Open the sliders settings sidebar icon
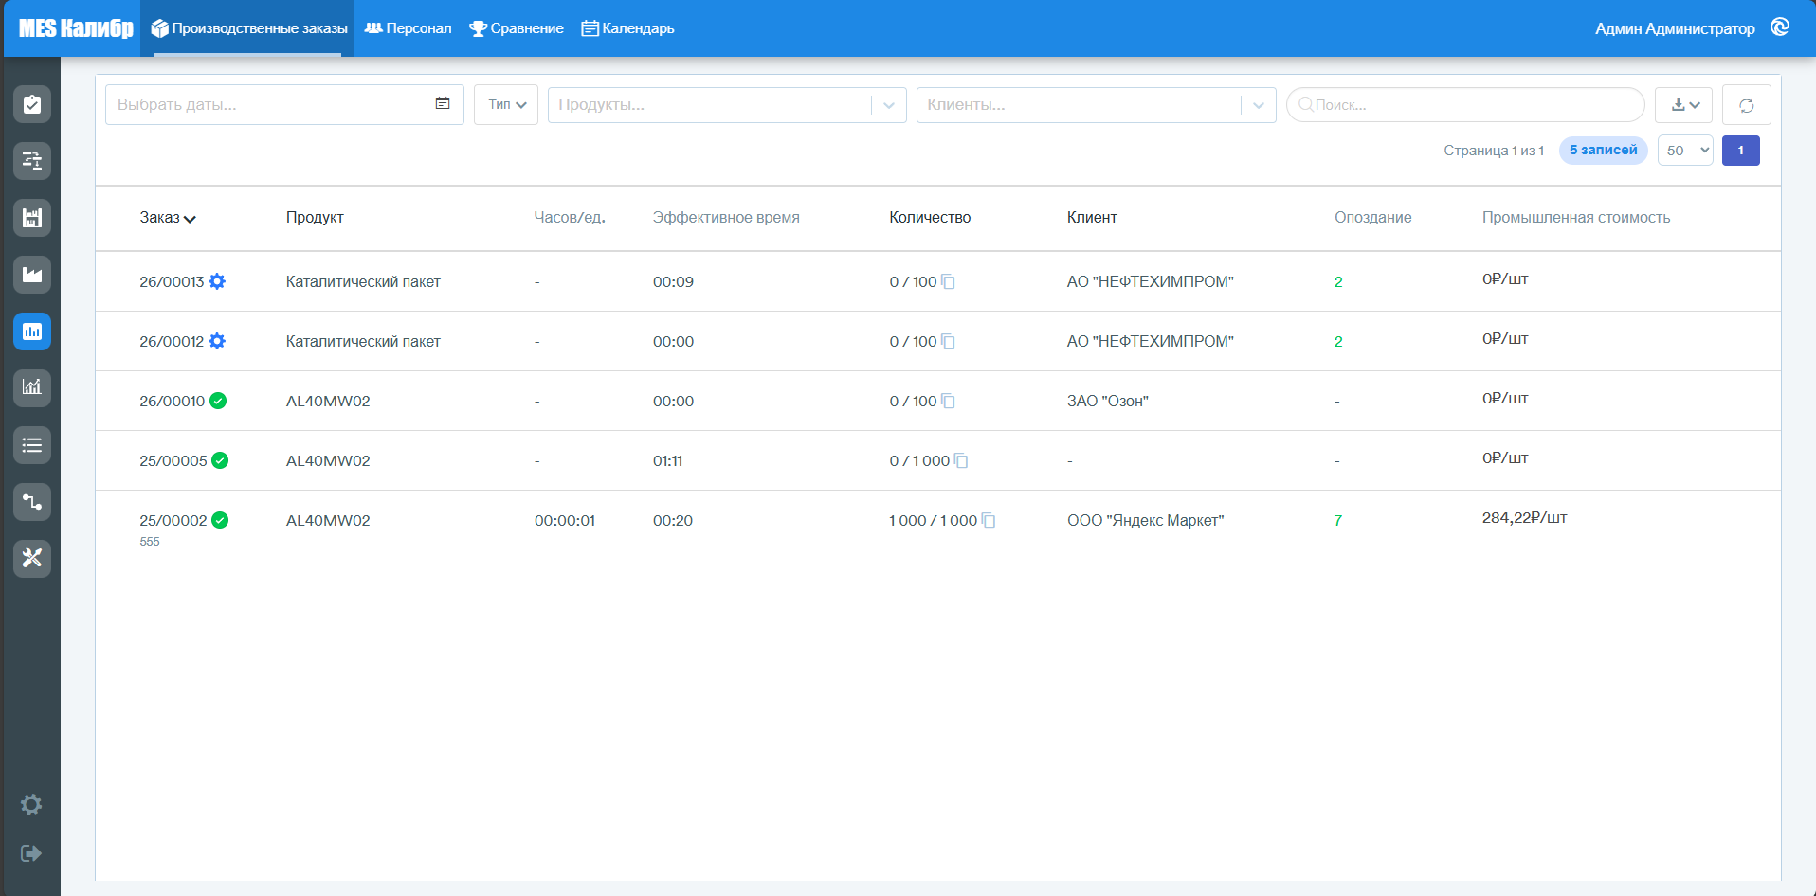This screenshot has width=1816, height=896. click(32, 161)
